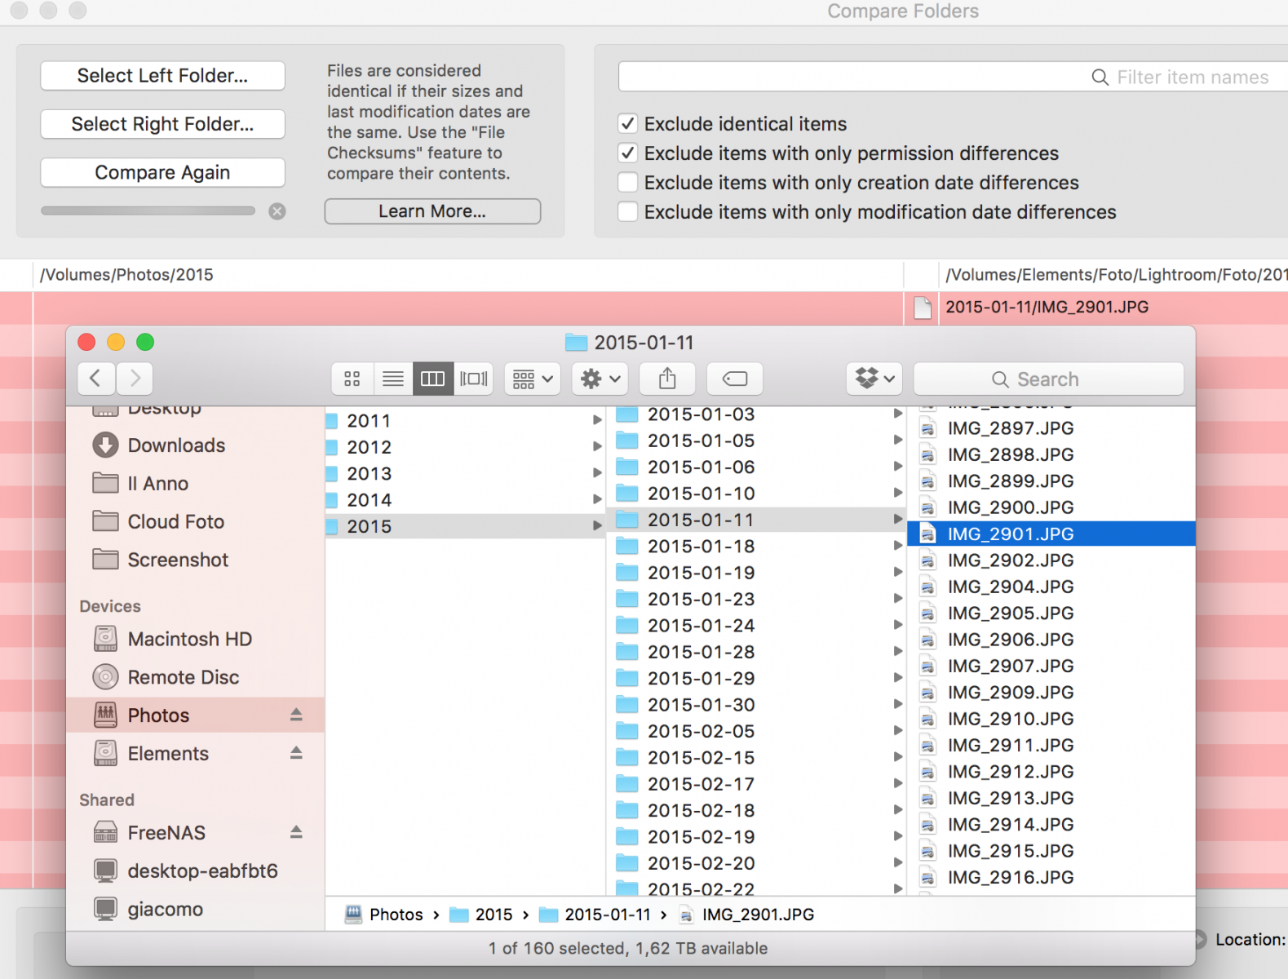The image size is (1288, 979).
Task: Select the Elements volume in sidebar
Action: 168,754
